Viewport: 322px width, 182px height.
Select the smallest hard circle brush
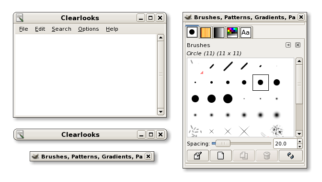coord(195,82)
